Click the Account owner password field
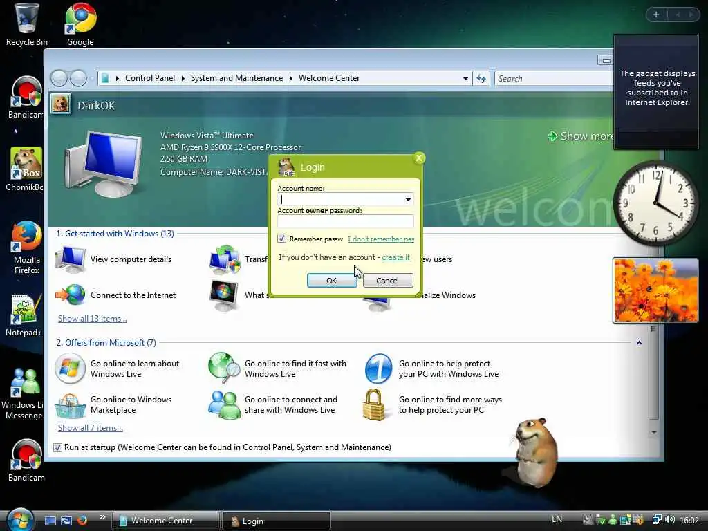The image size is (708, 531). [x=346, y=221]
